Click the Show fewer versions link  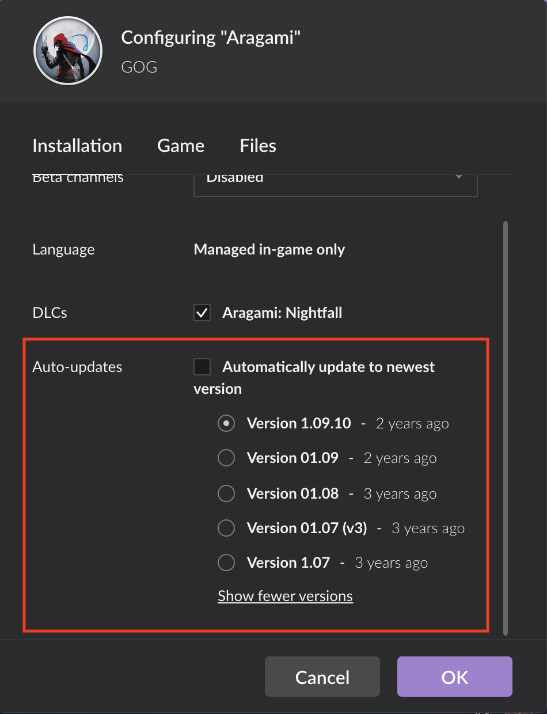(x=285, y=596)
